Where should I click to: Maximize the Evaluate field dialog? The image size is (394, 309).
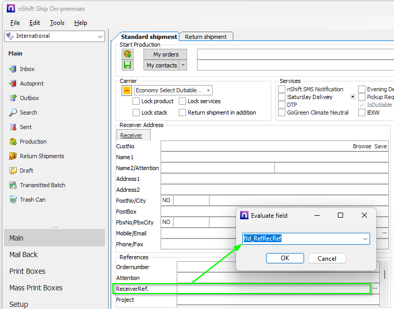[x=340, y=215]
